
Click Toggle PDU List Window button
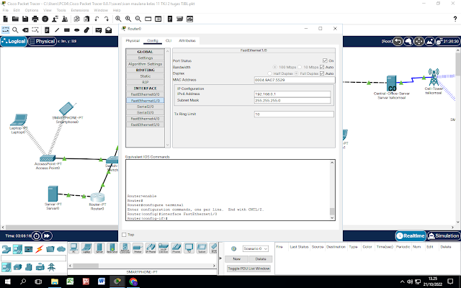point(249,269)
